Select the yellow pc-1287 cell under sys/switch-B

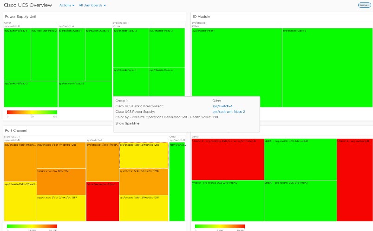(x=61, y=208)
